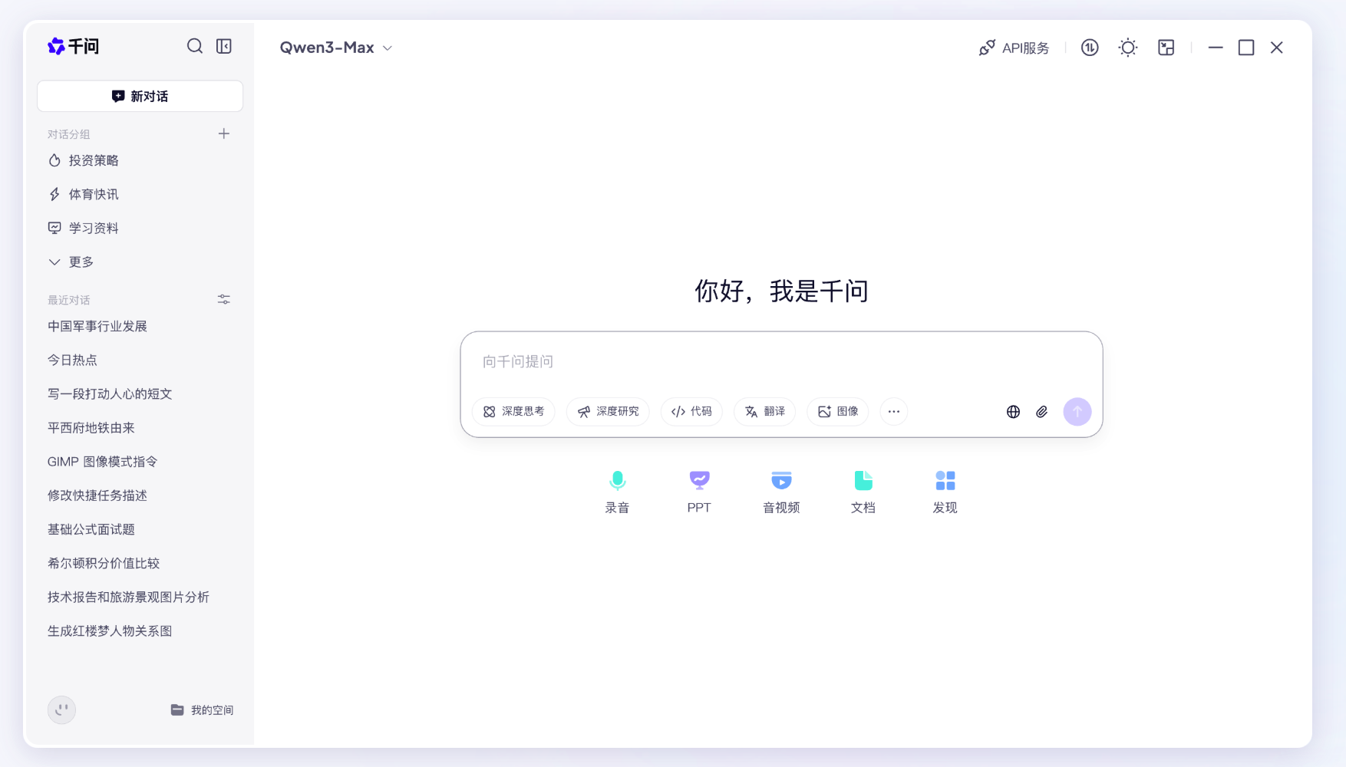Minimize the Qianwen window

pos(1216,48)
